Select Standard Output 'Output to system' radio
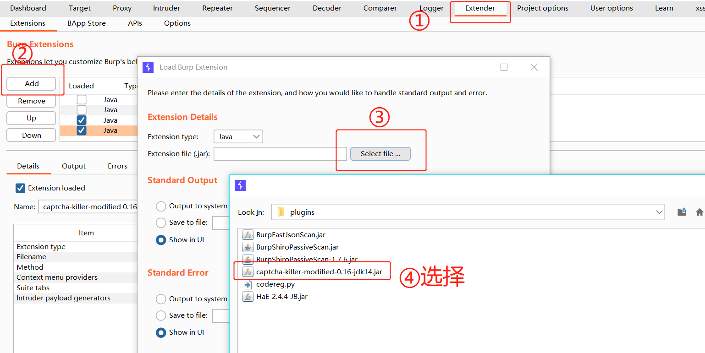The image size is (705, 353). [x=161, y=206]
